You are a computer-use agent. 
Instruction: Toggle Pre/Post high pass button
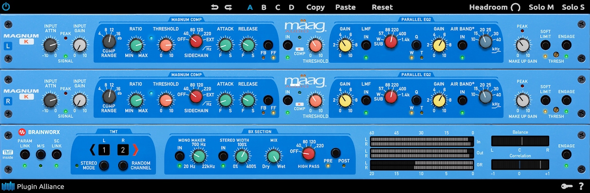(336, 153)
